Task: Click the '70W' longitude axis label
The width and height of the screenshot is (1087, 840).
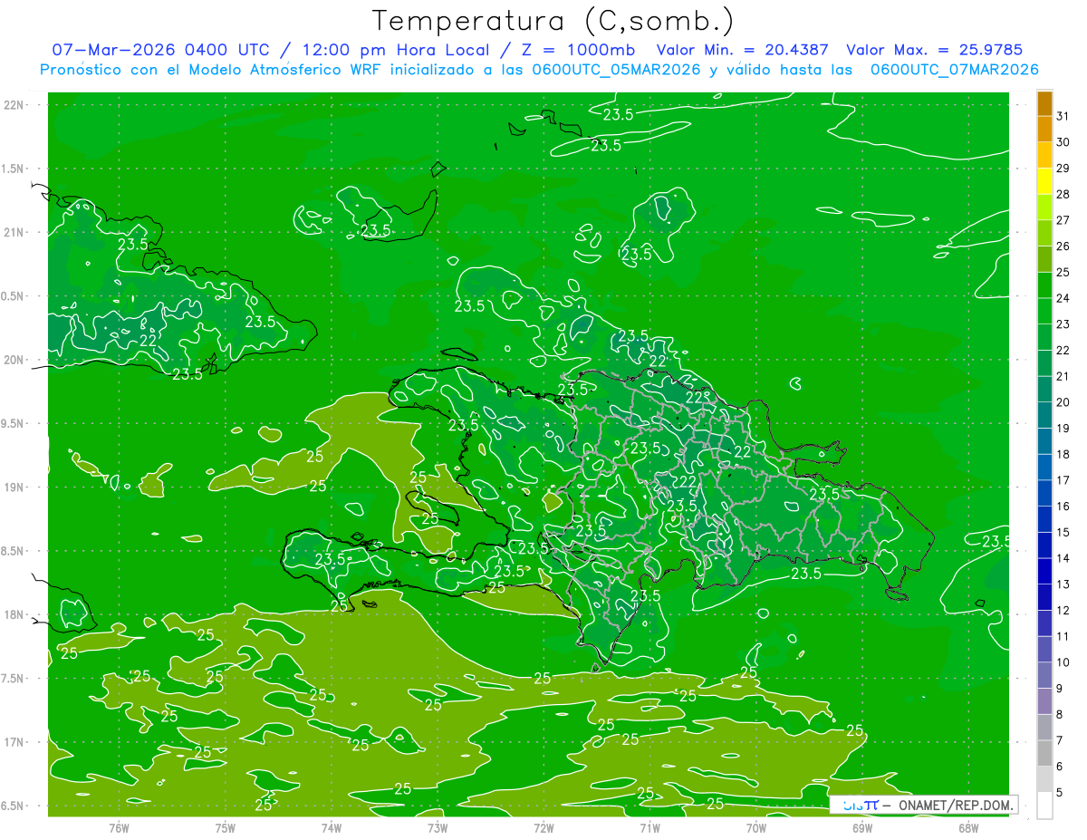Action: (x=756, y=827)
